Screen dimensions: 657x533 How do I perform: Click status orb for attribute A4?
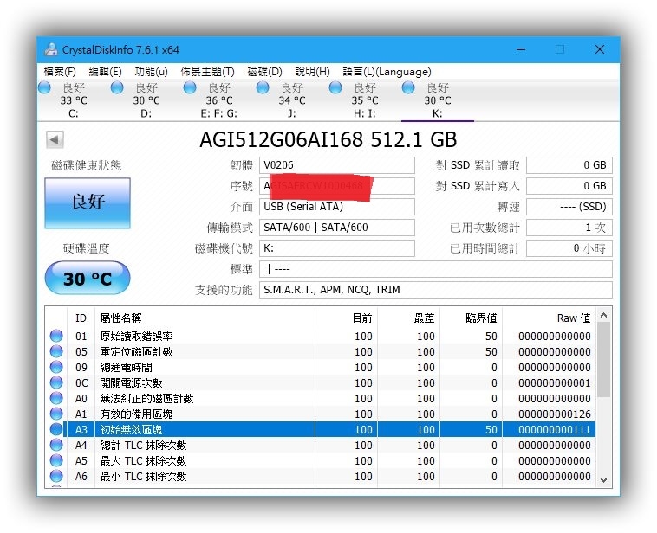56,445
